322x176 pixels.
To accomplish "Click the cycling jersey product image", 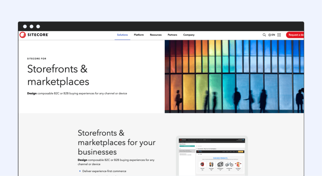I will 238,164.
